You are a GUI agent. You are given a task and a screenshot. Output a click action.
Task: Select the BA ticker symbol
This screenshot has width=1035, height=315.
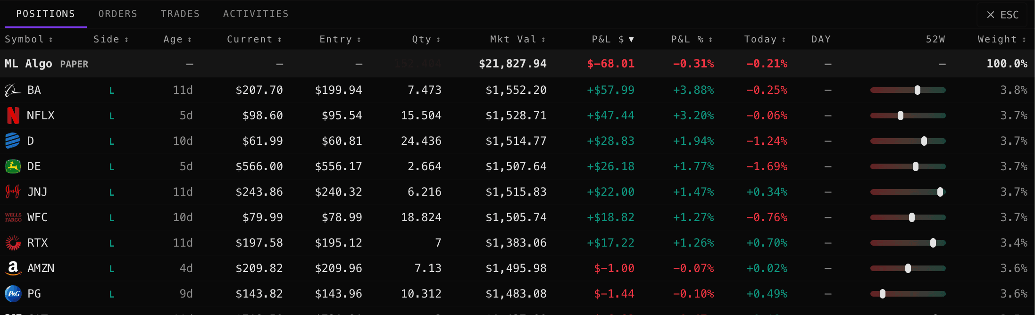(x=34, y=90)
